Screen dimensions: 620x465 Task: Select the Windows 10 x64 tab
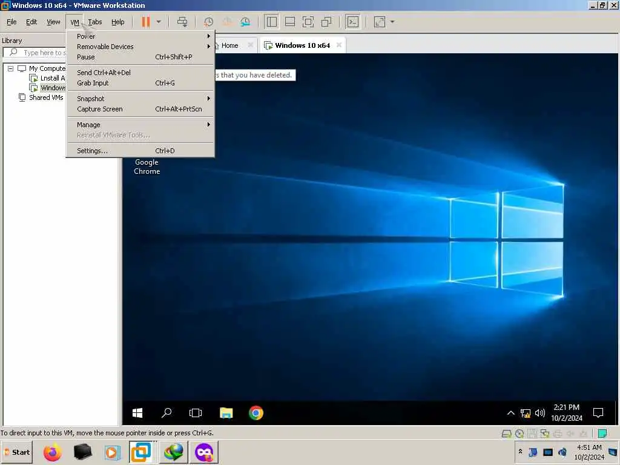click(x=303, y=45)
